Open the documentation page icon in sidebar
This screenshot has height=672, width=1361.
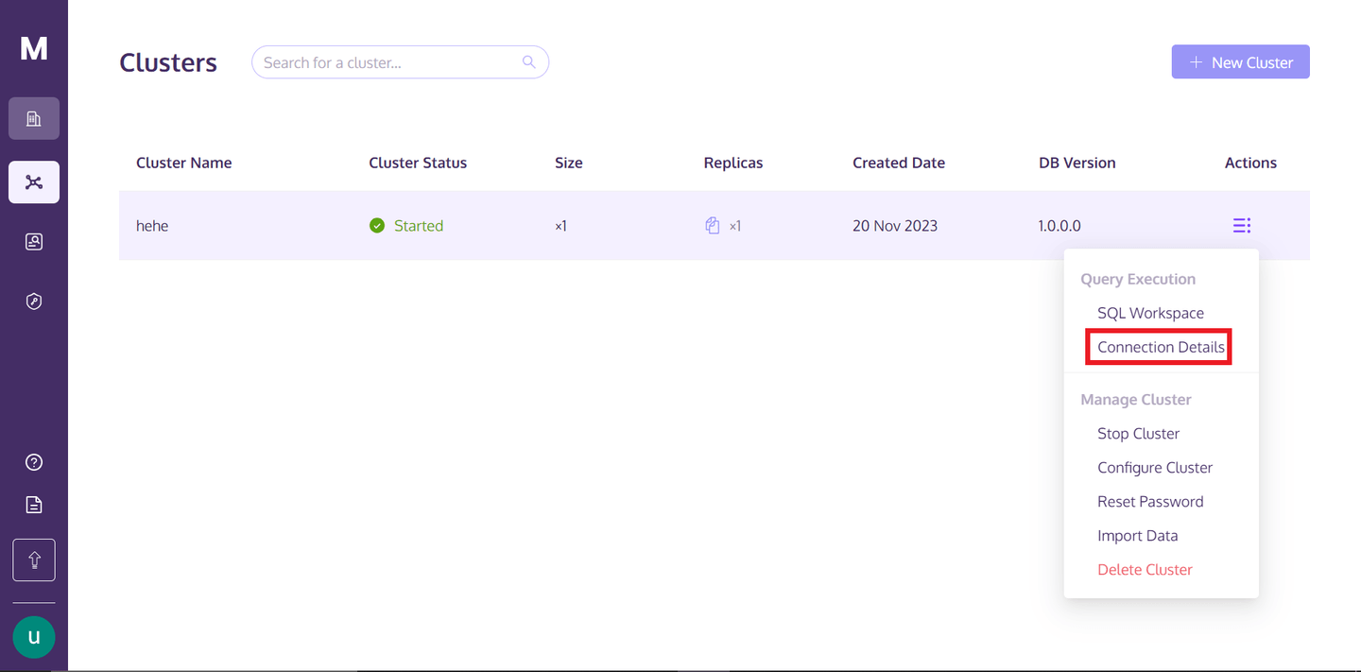(x=34, y=504)
